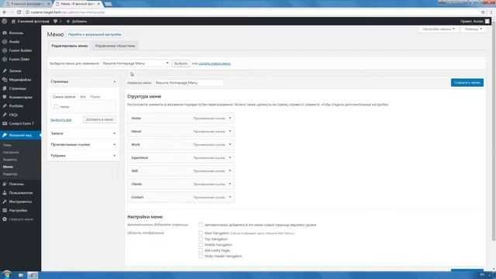Screen dimensions: 496x279
Task: Click the plus Добавить icon in admin bar
Action: pyautogui.click(x=67, y=21)
